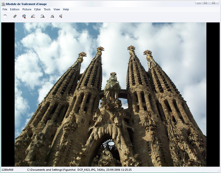The image size is (221, 173).
Task: Maximize the Module de Traitement d'image window
Action: (x=205, y=3)
